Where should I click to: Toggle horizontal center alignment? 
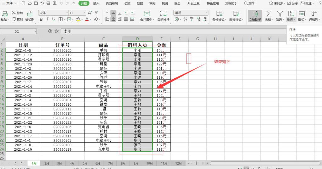click(x=113, y=19)
